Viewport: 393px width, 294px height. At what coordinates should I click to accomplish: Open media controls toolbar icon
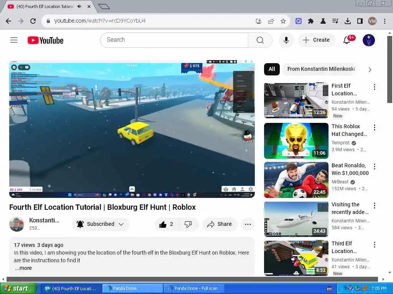pos(335,21)
